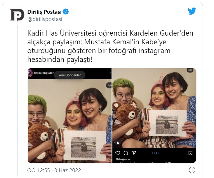Click the tagged people icon on photo

[x=118, y=143]
